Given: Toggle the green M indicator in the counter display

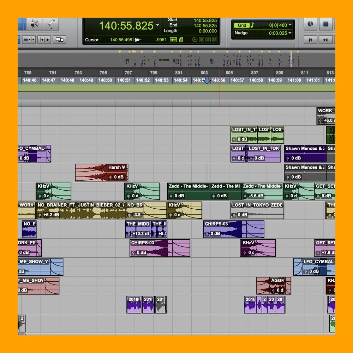Looking at the screenshot, I should pos(215,39).
